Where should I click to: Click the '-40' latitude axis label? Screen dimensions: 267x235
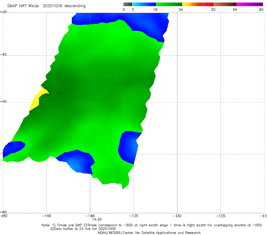[3, 12]
